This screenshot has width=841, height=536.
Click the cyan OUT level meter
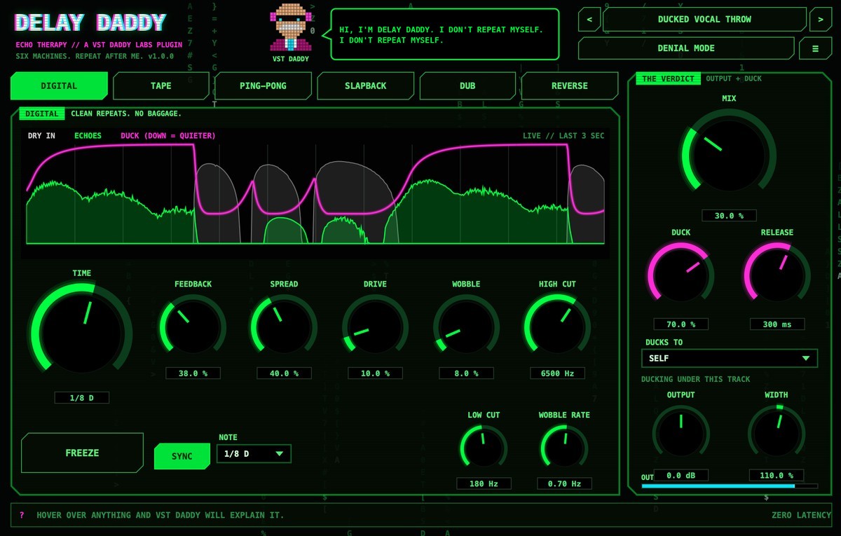tap(730, 486)
